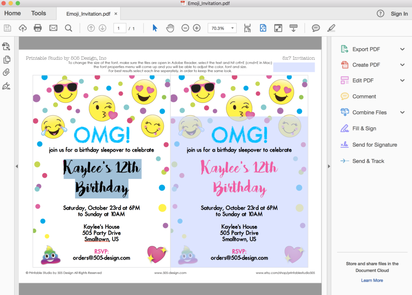Open the Read Mode toolbar icon
Viewport: 412px width, 295px height.
coord(293,28)
